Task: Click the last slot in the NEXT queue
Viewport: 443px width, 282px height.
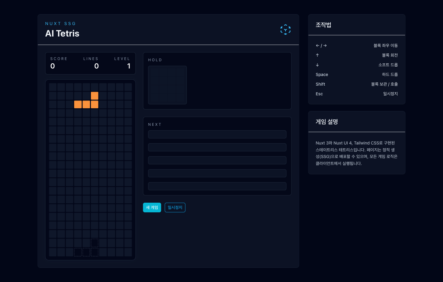Action: 217,186
